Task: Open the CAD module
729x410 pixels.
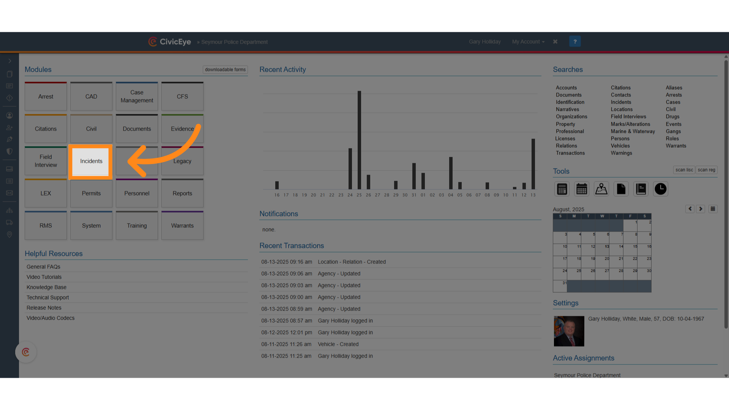Action: pos(91,96)
